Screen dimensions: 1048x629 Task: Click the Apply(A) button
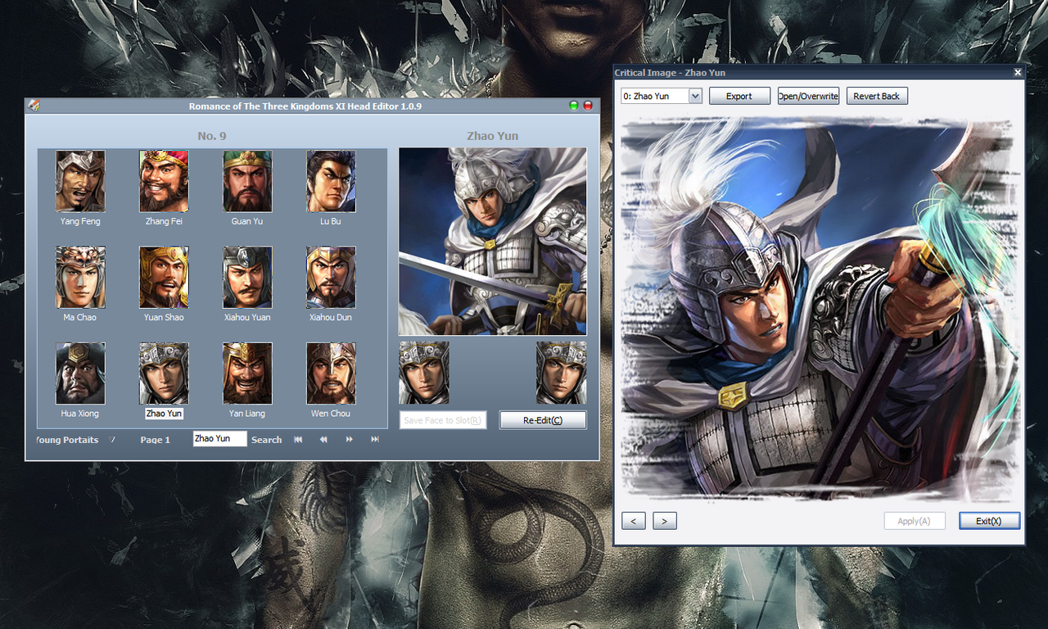pyautogui.click(x=915, y=521)
